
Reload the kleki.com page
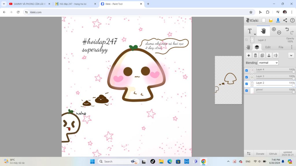tap(18, 12)
